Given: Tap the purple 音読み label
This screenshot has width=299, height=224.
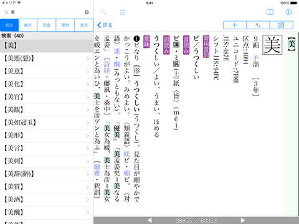Looking at the screenshot, I should [186, 45].
